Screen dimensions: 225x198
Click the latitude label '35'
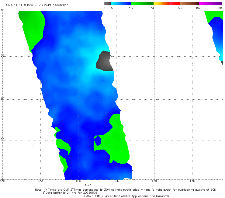[2, 56]
